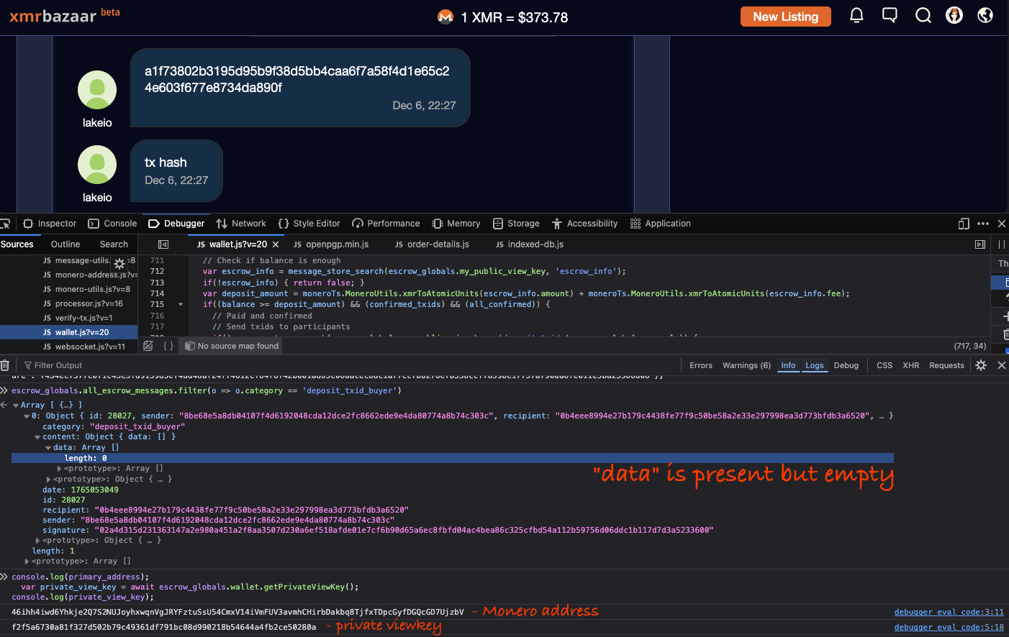The image size is (1009, 637).
Task: Close the split console
Action: [x=1001, y=365]
